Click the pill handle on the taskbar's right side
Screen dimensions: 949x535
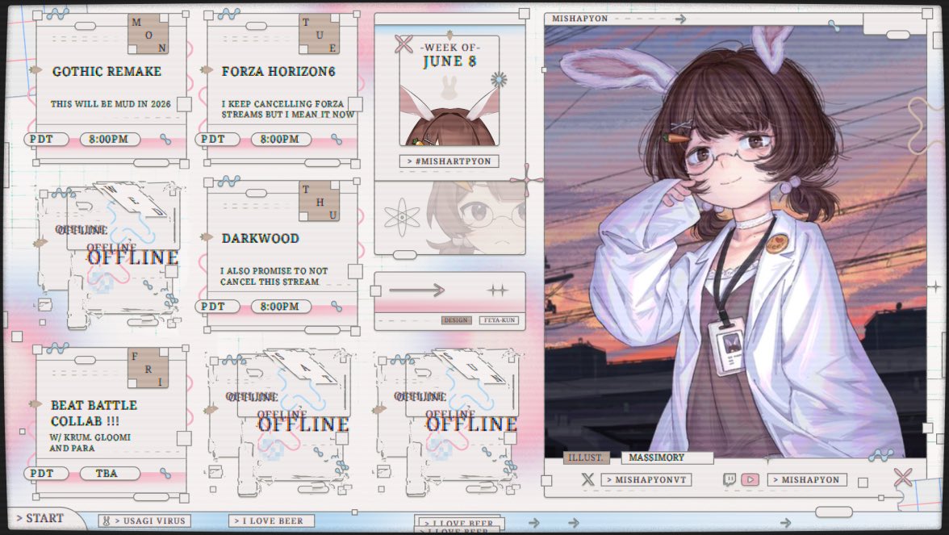(x=834, y=512)
